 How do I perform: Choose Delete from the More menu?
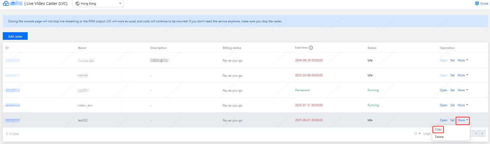click(x=439, y=137)
